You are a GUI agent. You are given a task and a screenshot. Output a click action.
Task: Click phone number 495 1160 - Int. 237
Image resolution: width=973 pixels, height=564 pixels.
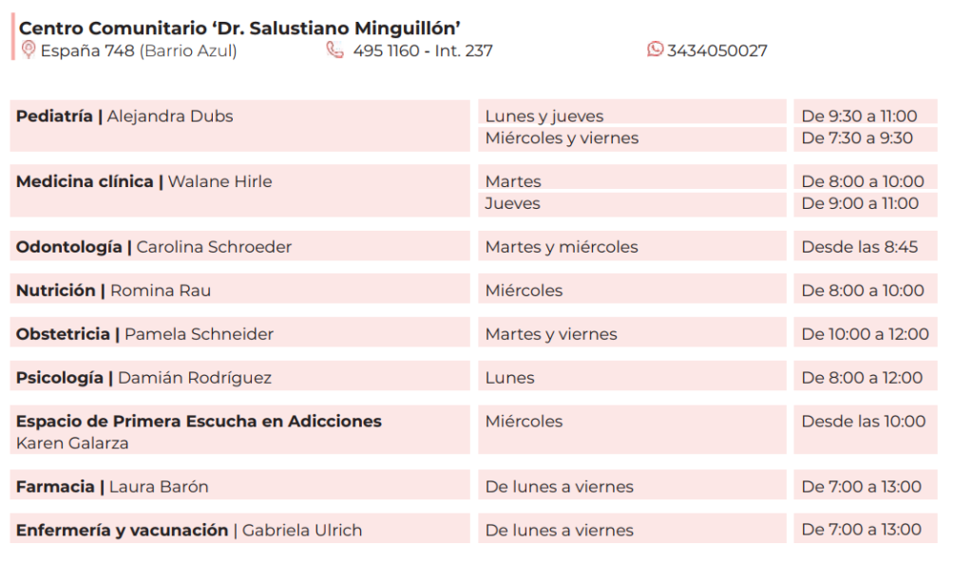point(423,51)
